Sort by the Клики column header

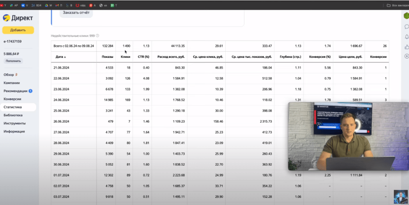pyautogui.click(x=126, y=57)
